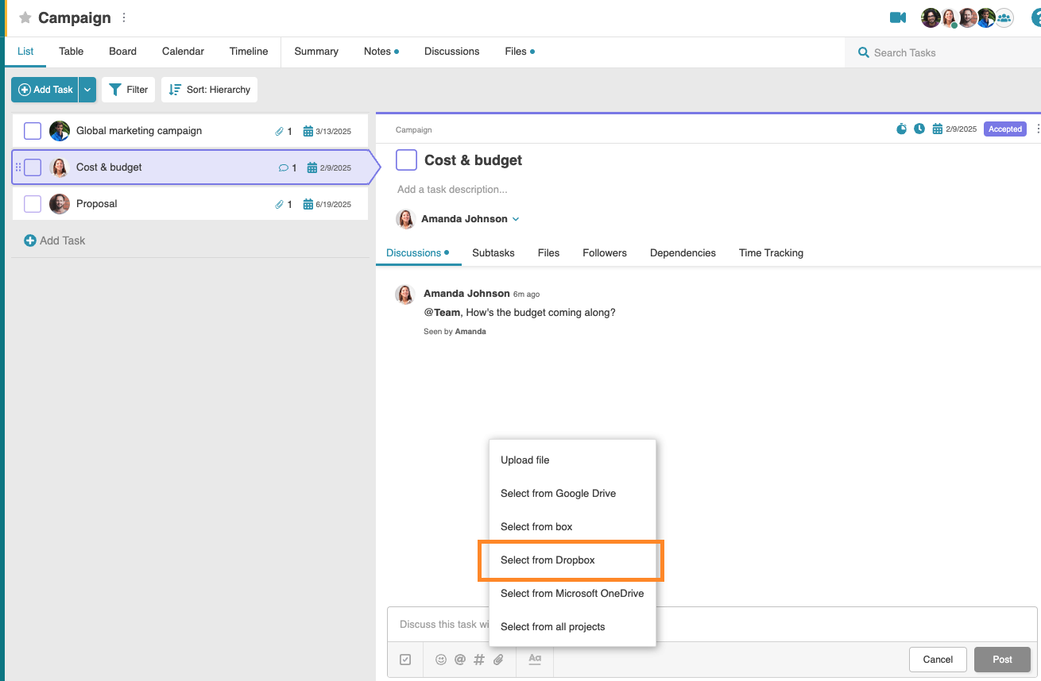Star the Campaign project as favorite
Viewport: 1041px width, 681px height.
[x=25, y=17]
